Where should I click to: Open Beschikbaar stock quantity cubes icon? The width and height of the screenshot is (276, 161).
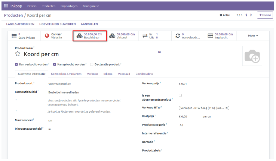coord(79,36)
